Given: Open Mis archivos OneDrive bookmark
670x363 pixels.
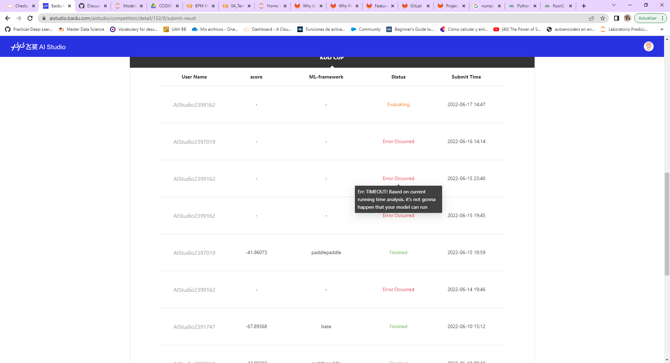Looking at the screenshot, I should 215,29.
